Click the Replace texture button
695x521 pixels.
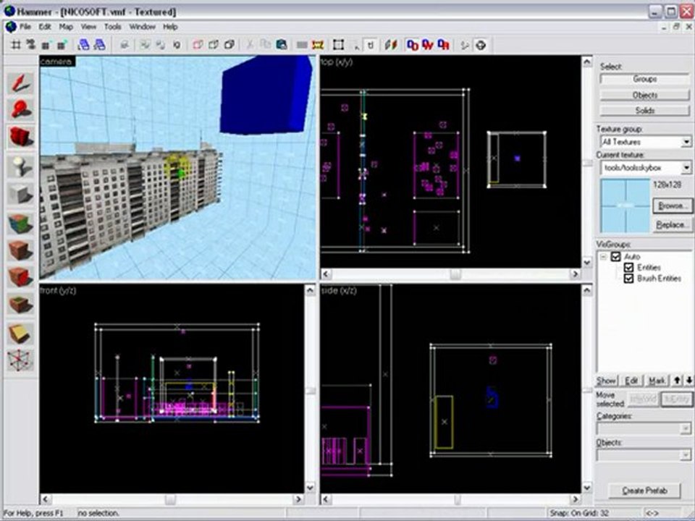pos(672,224)
